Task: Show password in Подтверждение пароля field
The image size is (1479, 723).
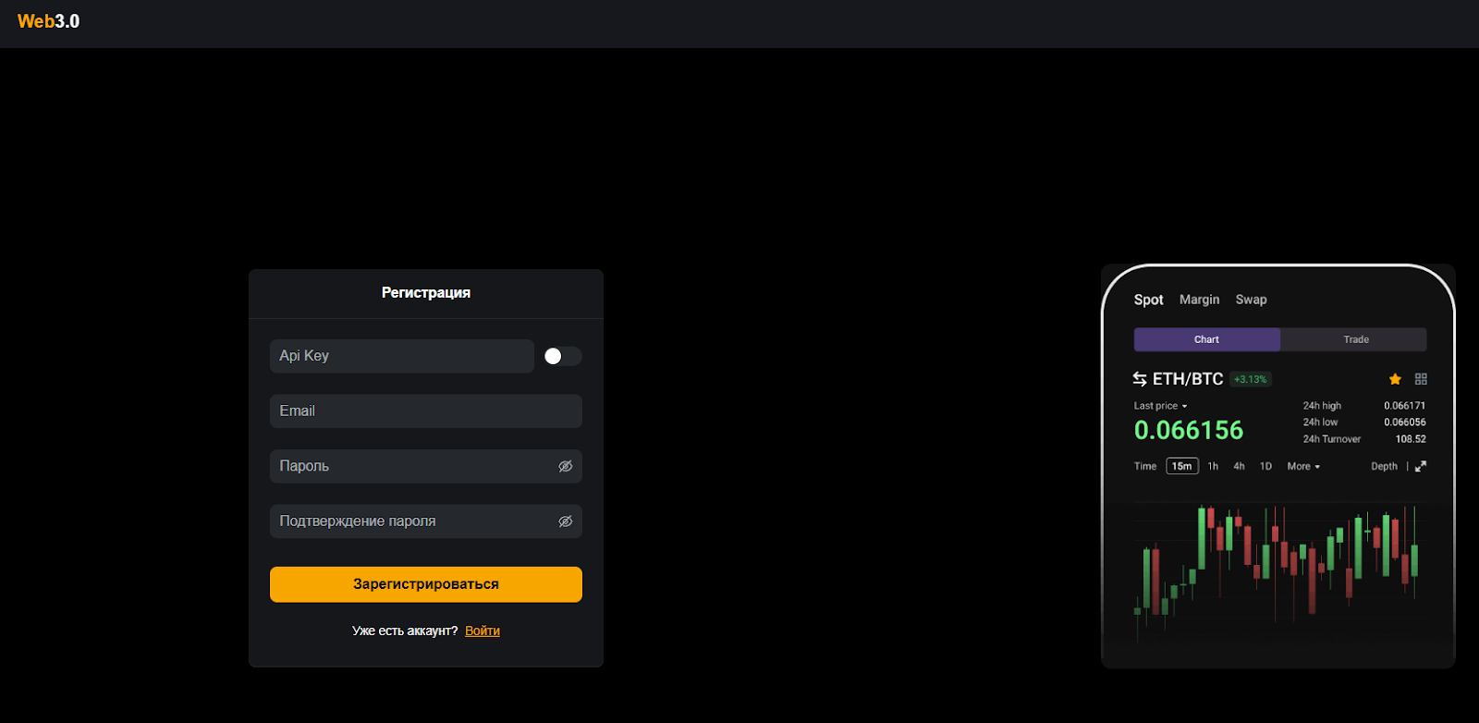Action: tap(566, 521)
